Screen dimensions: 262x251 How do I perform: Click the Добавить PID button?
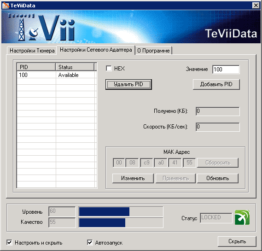click(216, 84)
